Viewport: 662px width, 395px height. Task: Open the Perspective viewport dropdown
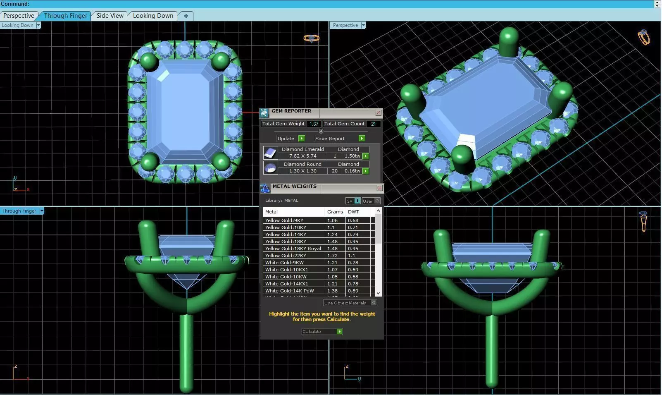pyautogui.click(x=363, y=25)
